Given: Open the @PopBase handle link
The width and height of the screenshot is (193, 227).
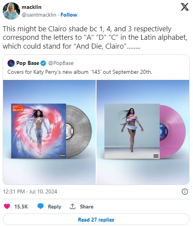Looking at the screenshot, I should (61, 63).
